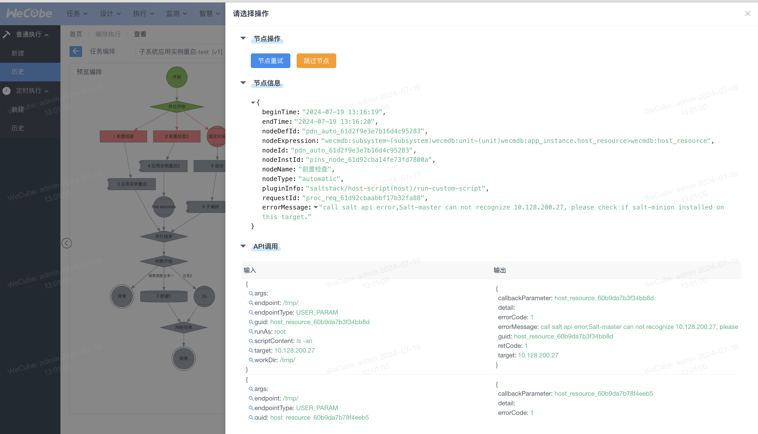Open 历史 under 定时执行
The image size is (758, 434).
point(30,128)
